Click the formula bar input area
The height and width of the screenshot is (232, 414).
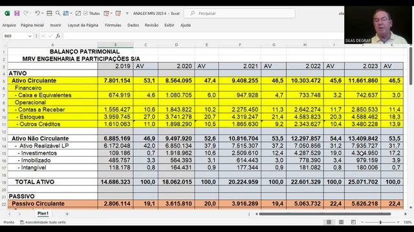pos(203,36)
